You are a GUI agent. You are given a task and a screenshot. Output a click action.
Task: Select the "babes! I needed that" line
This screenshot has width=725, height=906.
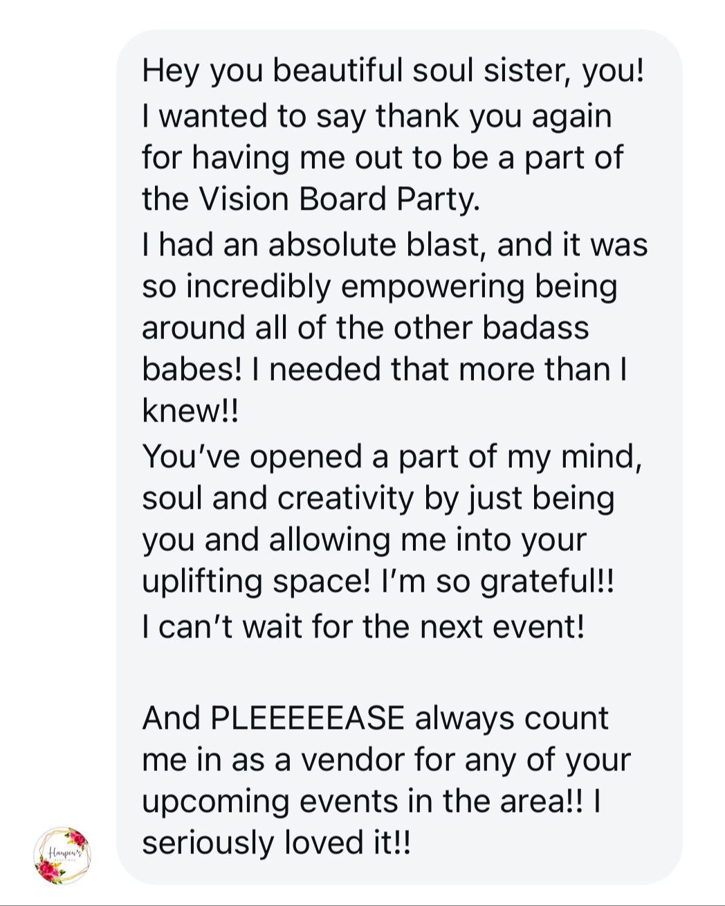pyautogui.click(x=385, y=369)
